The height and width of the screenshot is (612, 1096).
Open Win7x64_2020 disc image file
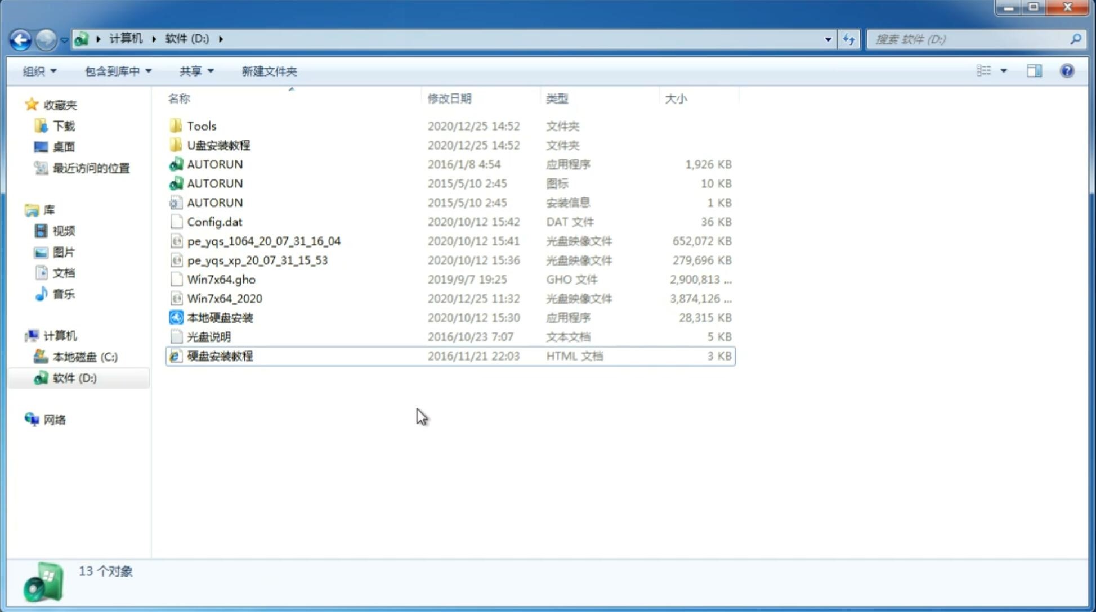pos(224,298)
